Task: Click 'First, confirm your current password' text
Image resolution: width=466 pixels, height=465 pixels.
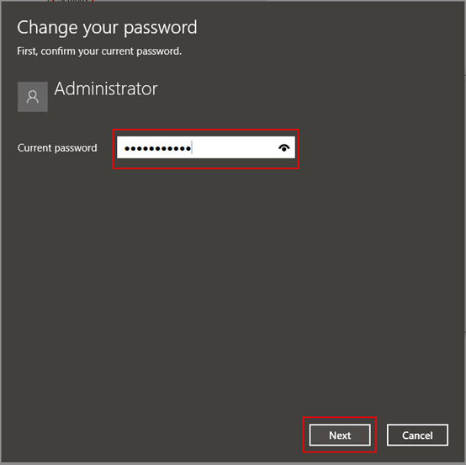Action: [x=99, y=51]
